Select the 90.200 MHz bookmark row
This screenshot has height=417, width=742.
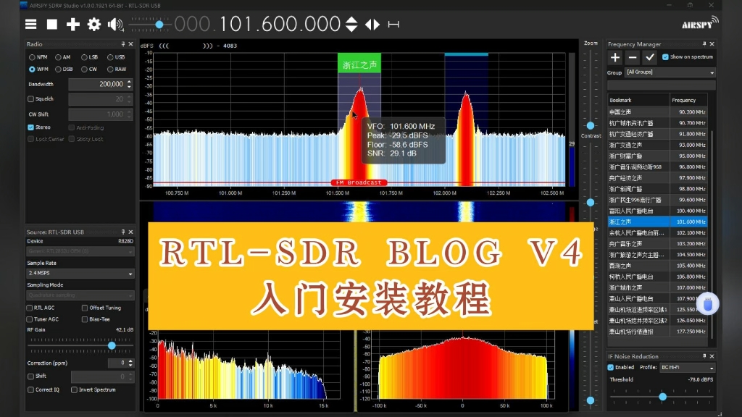pyautogui.click(x=658, y=112)
